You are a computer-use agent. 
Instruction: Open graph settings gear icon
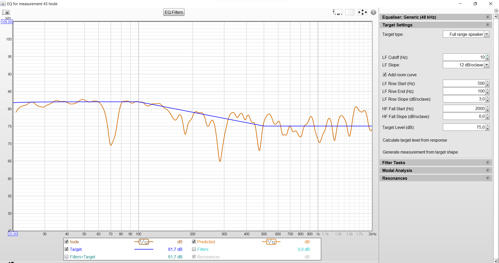[373, 12]
